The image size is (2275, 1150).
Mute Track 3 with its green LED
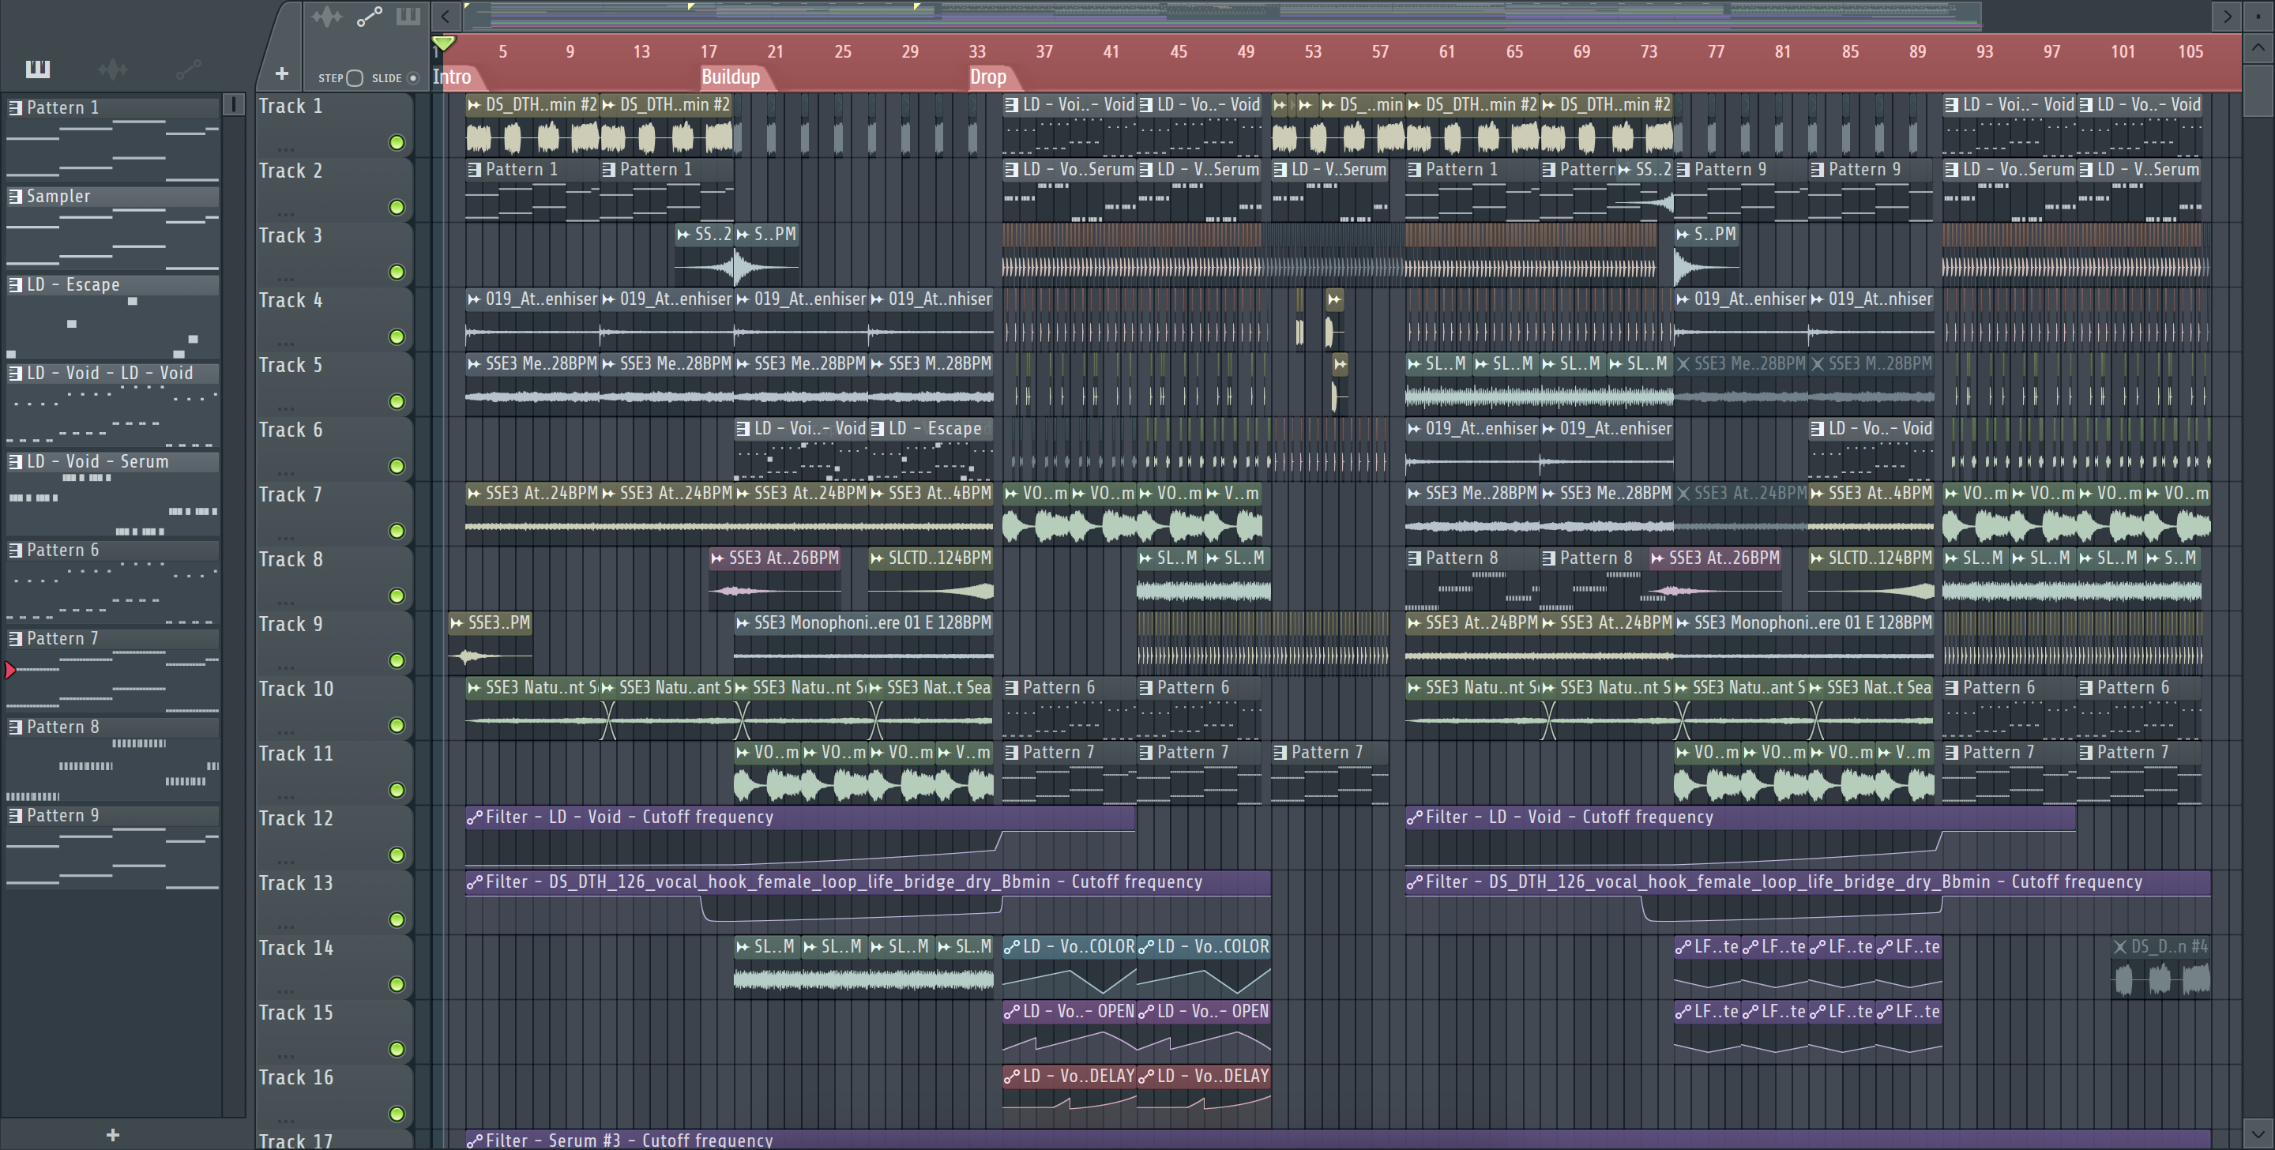[397, 272]
